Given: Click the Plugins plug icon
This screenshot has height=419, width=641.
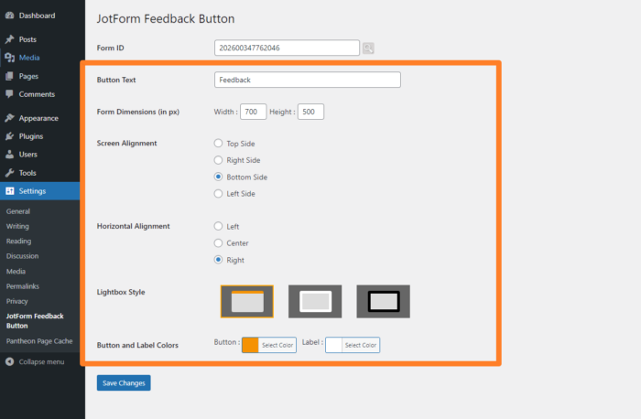Looking at the screenshot, I should tap(9, 136).
